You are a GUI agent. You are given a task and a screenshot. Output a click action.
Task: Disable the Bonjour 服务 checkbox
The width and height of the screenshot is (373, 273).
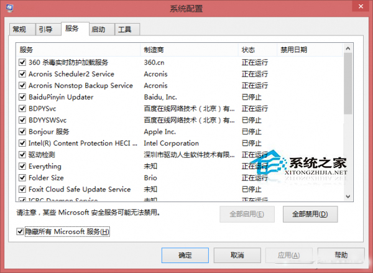point(22,132)
